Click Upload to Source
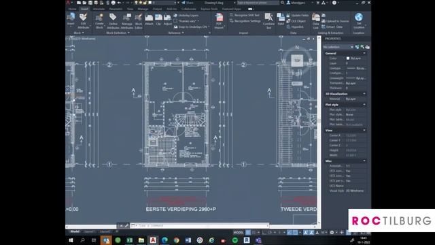The width and height of the screenshot is (435, 245). [335, 21]
